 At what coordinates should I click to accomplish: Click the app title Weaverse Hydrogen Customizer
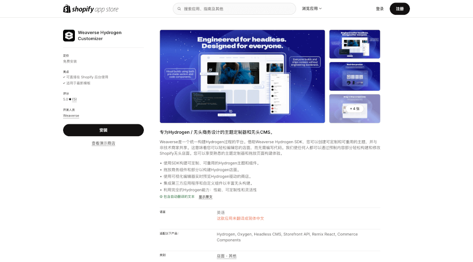[x=100, y=36]
